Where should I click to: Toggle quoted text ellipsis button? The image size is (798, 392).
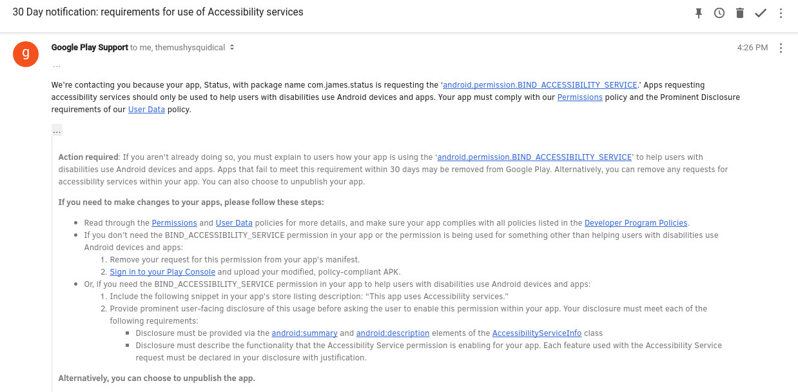[x=57, y=130]
